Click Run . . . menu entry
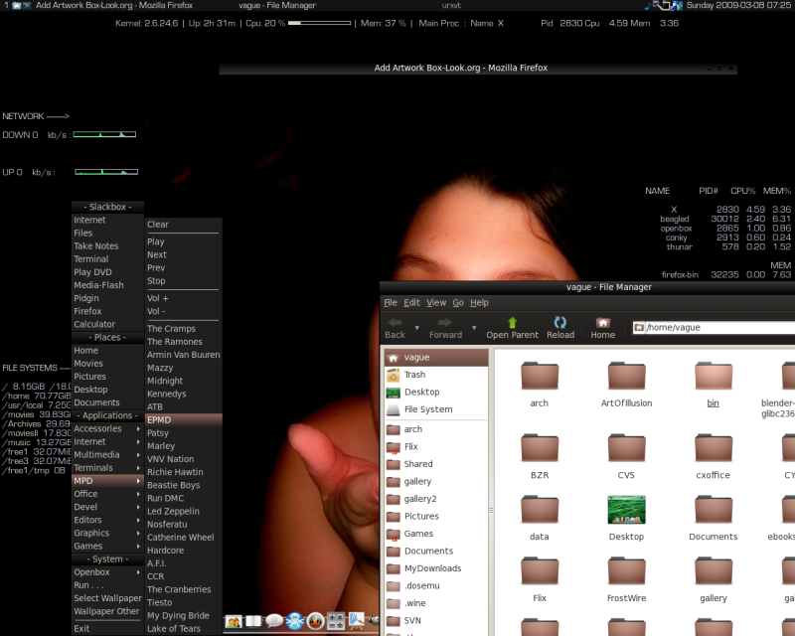Viewport: 795px width, 636px height. pyautogui.click(x=107, y=584)
